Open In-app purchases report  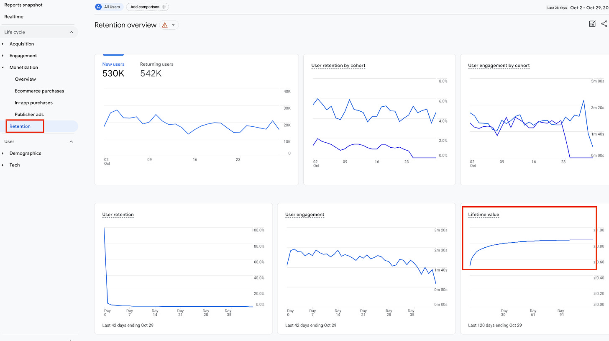coord(33,103)
